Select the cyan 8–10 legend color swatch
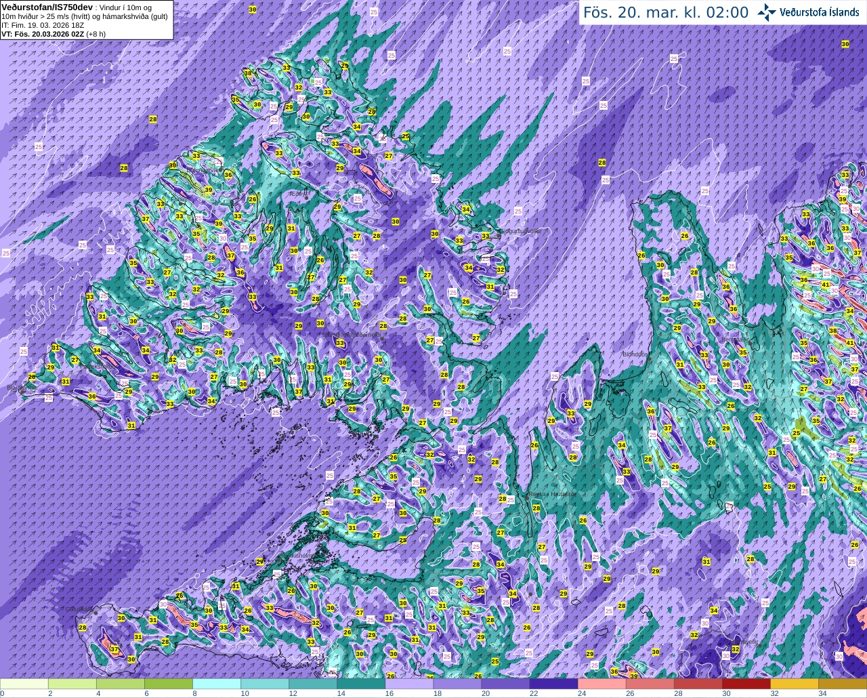867x698 pixels. [217, 683]
